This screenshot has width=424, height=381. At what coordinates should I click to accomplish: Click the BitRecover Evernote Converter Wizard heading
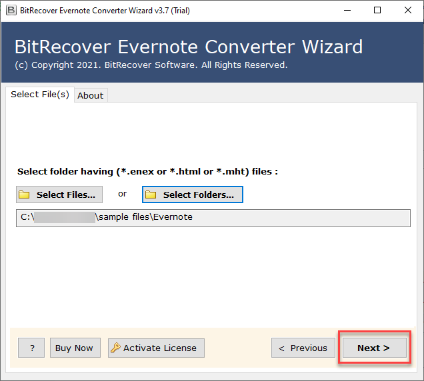tap(189, 47)
